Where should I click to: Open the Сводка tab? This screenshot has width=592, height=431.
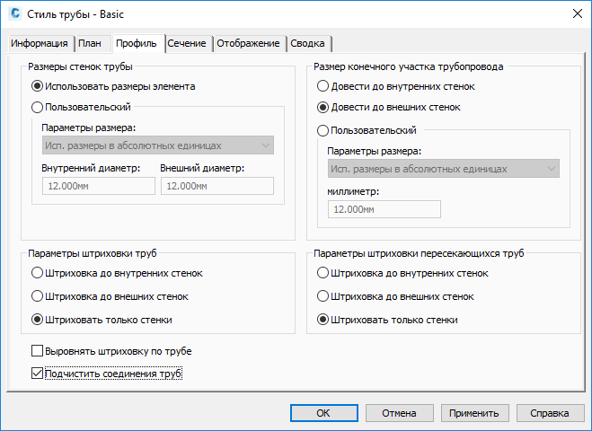coord(309,43)
